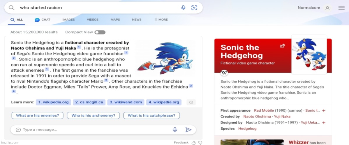
Task: Activate voice search microphone in search bar
Action: (183, 8)
